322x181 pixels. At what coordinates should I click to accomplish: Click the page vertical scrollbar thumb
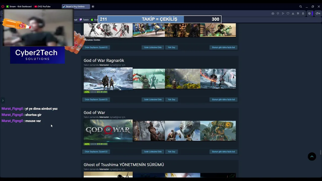[320, 152]
